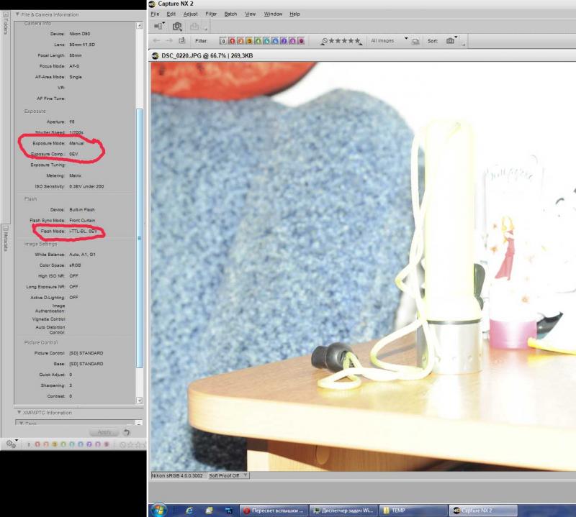Click the Windows Start orb

(158, 510)
